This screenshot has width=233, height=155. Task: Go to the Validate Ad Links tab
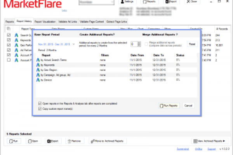click(x=68, y=22)
